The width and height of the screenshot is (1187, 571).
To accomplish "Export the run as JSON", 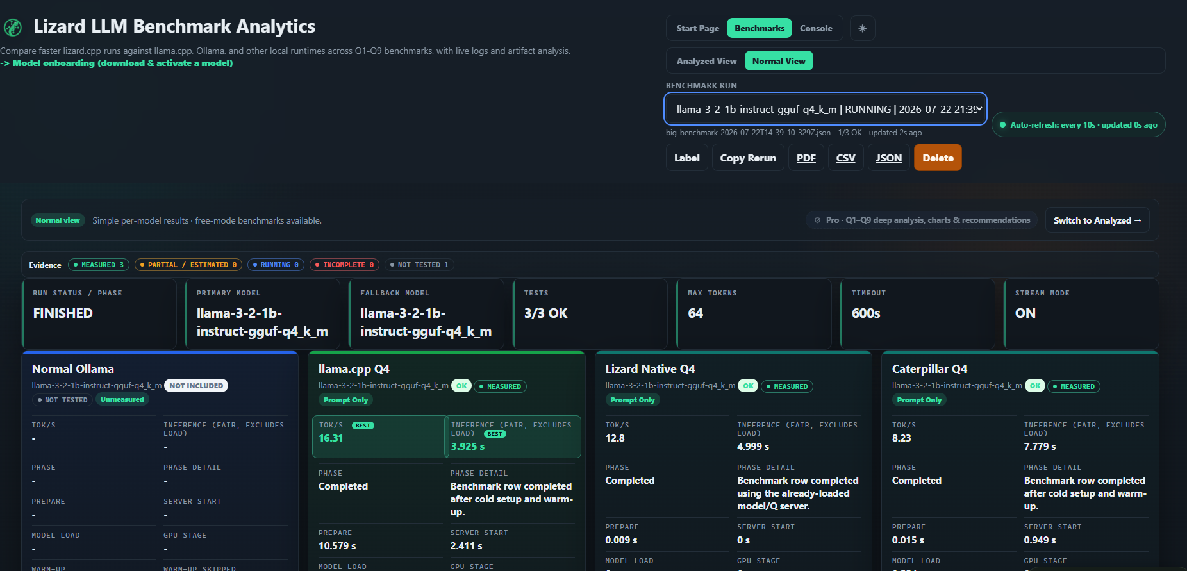I will (889, 158).
